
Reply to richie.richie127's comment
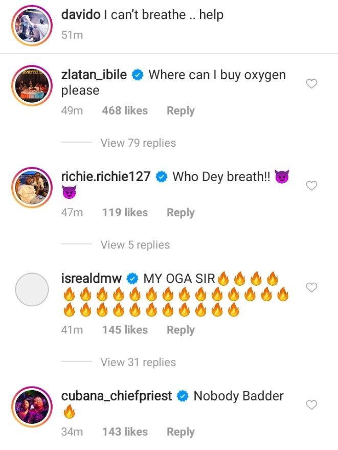pyautogui.click(x=181, y=213)
